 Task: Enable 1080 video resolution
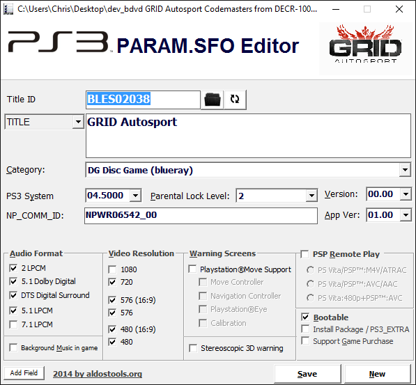pos(112,269)
